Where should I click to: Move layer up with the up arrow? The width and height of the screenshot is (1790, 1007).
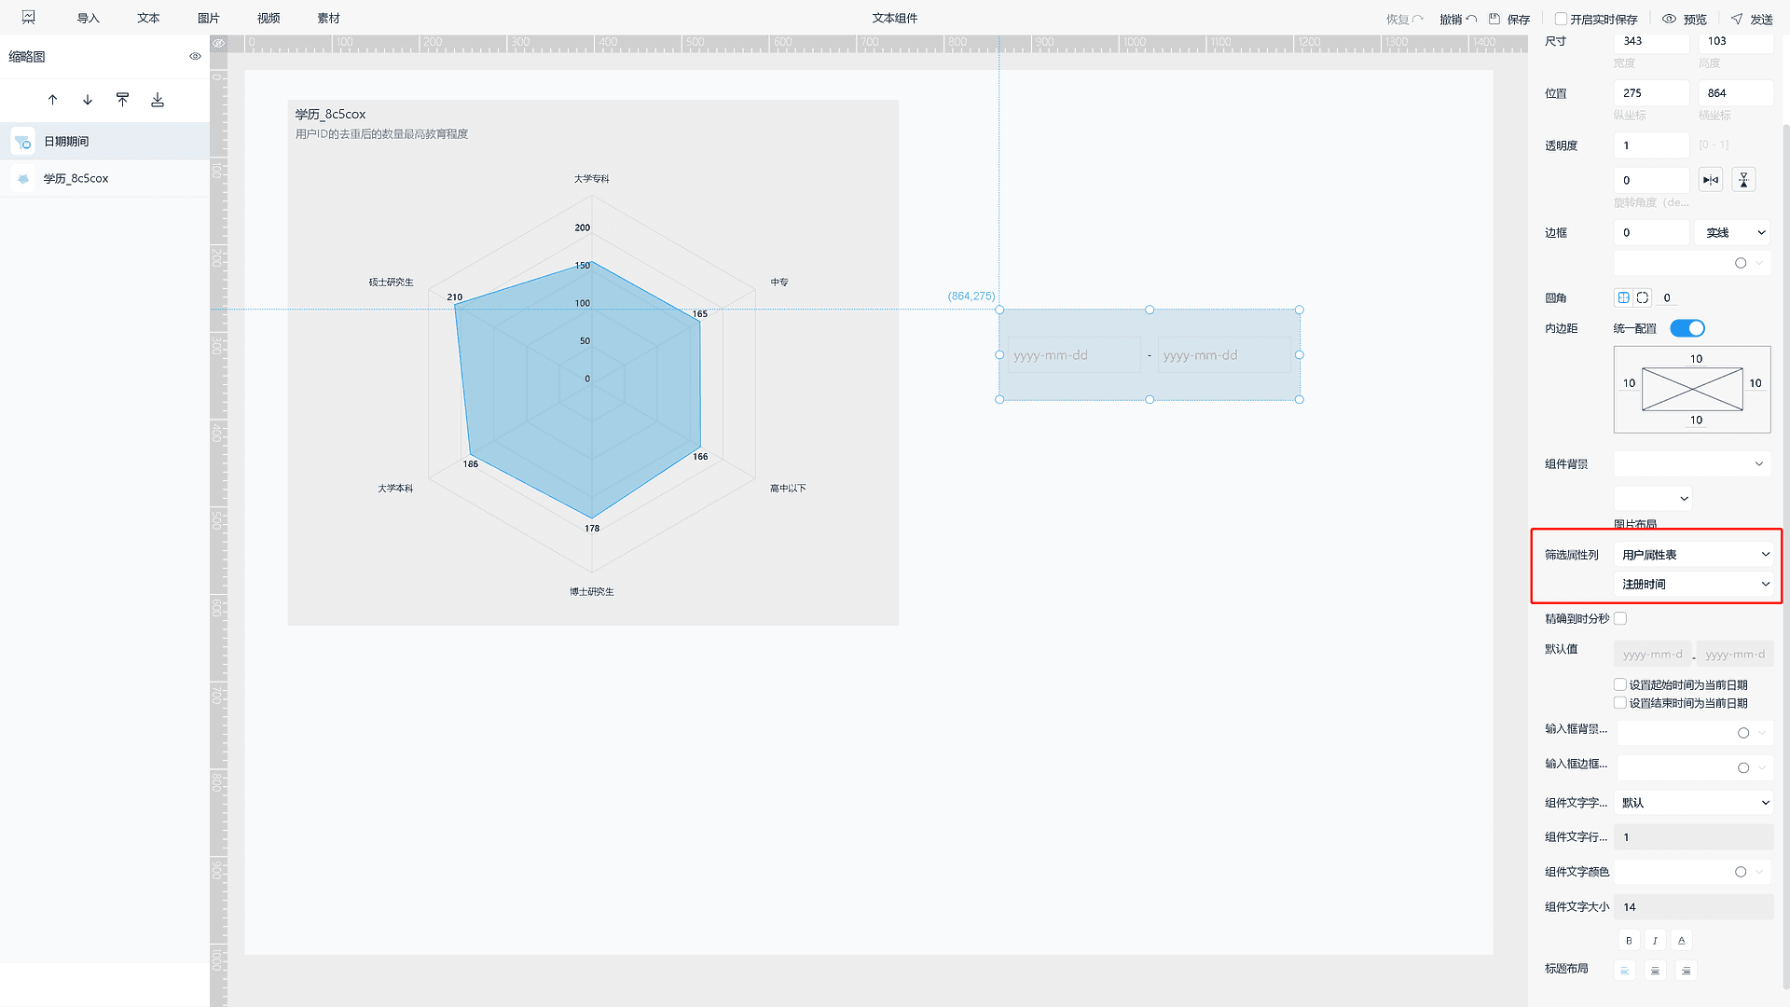52,100
